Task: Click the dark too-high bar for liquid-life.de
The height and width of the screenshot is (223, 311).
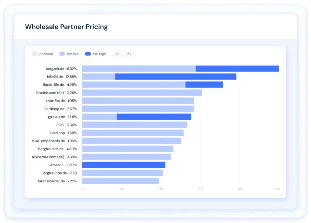Action: tap(204, 85)
